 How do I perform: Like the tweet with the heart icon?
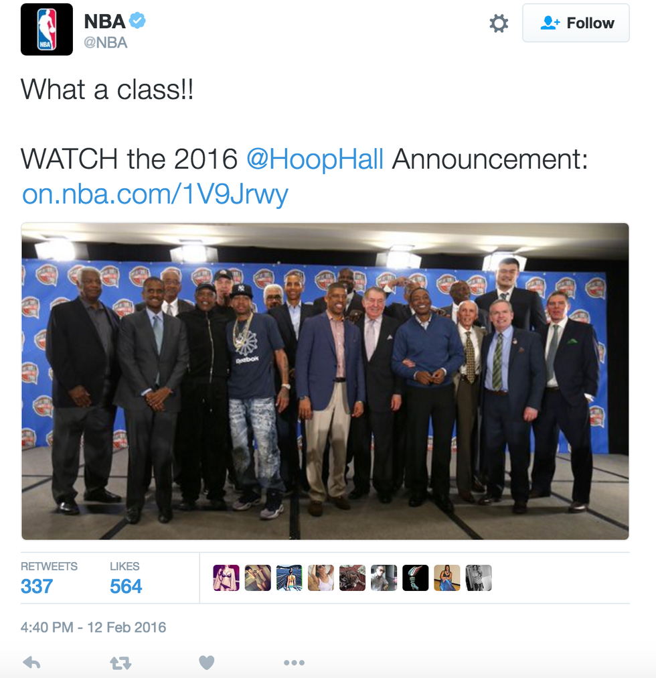pyautogui.click(x=207, y=663)
